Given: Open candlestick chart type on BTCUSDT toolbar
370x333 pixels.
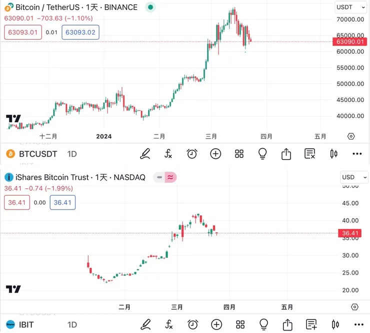Looking at the screenshot, I should coord(334,154).
